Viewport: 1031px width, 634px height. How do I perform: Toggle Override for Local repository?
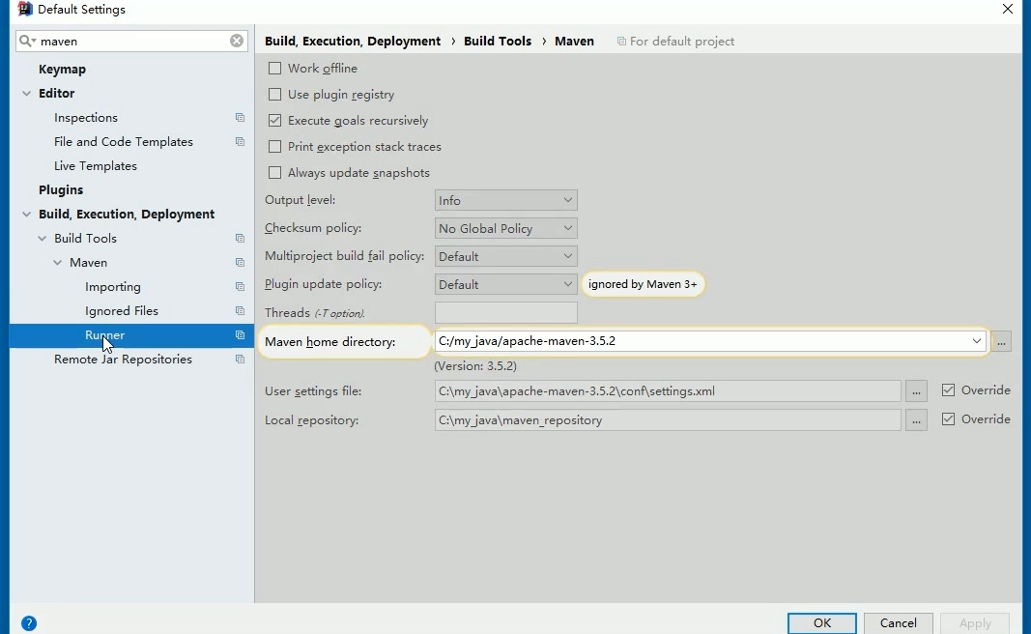pyautogui.click(x=948, y=418)
